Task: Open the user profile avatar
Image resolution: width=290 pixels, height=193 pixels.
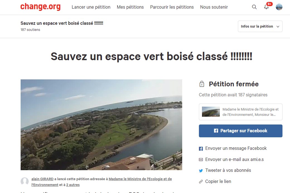Action: 279,7
